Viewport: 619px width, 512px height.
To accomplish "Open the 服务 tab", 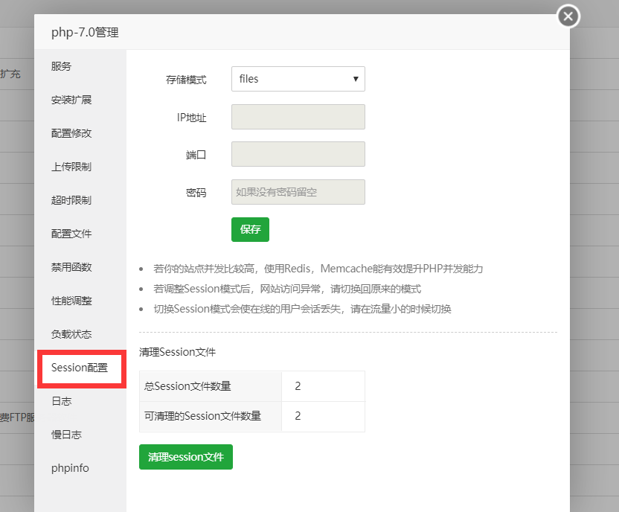I will tap(61, 66).
